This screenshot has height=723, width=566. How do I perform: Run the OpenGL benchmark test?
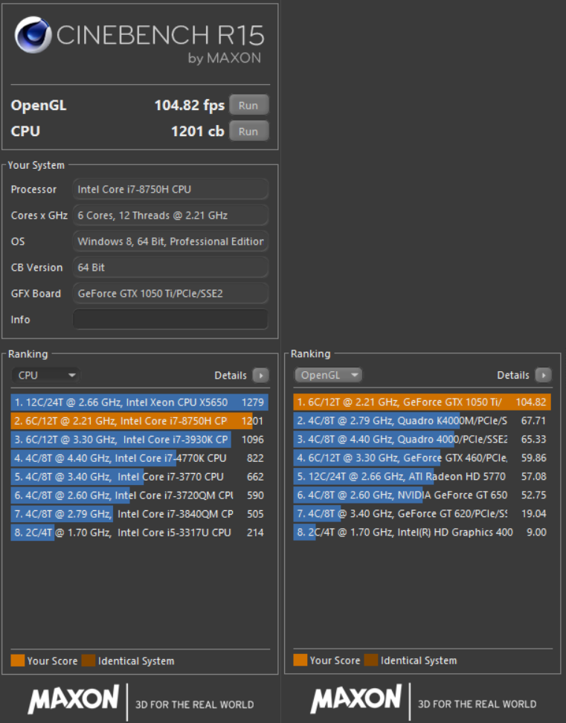248,106
